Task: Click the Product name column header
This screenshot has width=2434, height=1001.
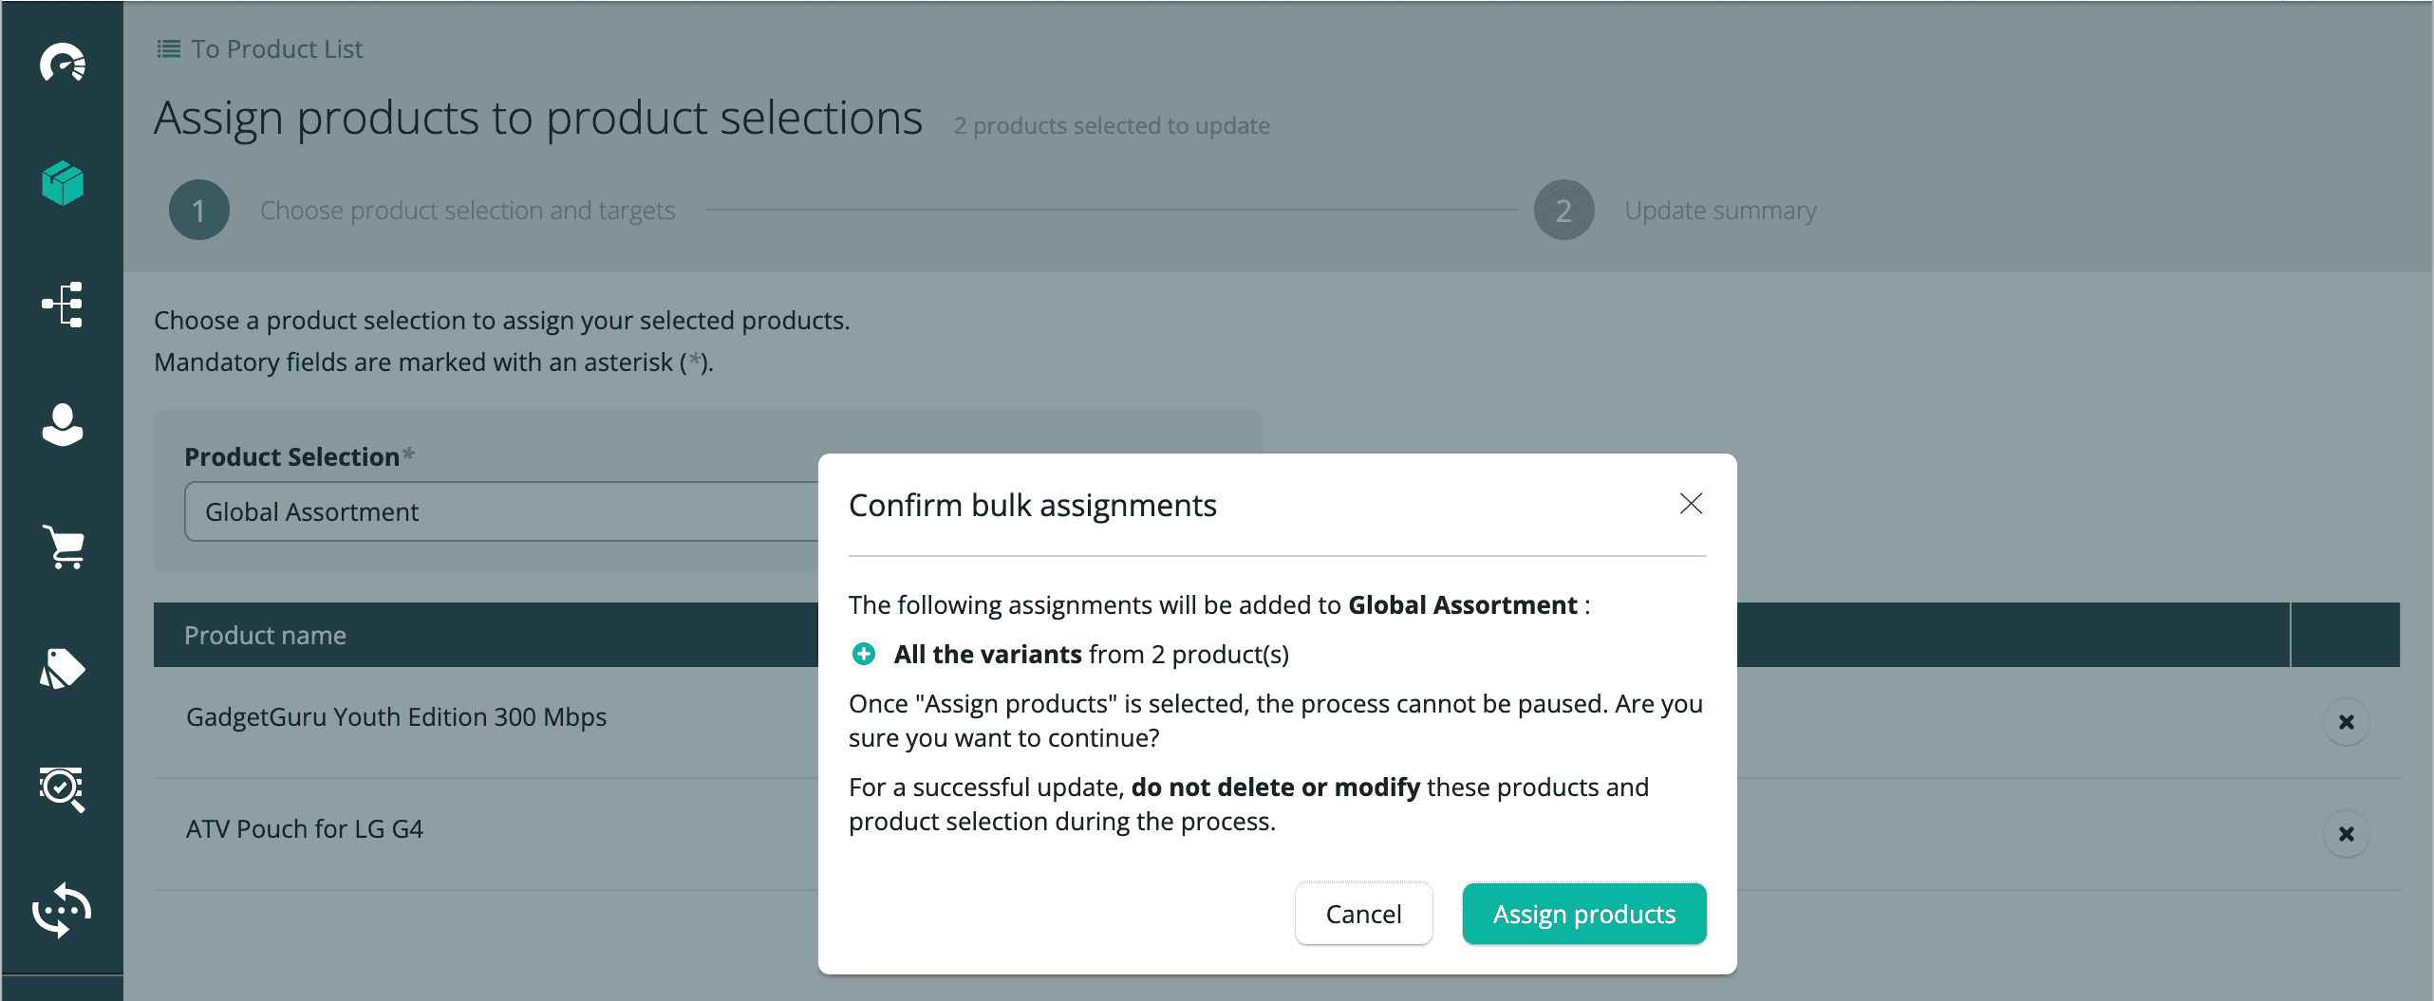Action: pyautogui.click(x=265, y=636)
